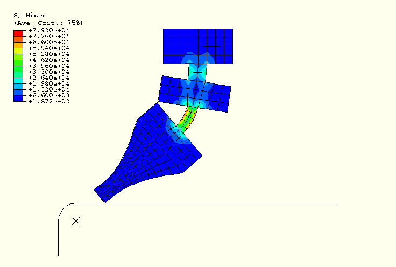The image size is (396, 267).
Task: Select the '(Ave. Crit.: 75%)' label
Action: [48, 23]
